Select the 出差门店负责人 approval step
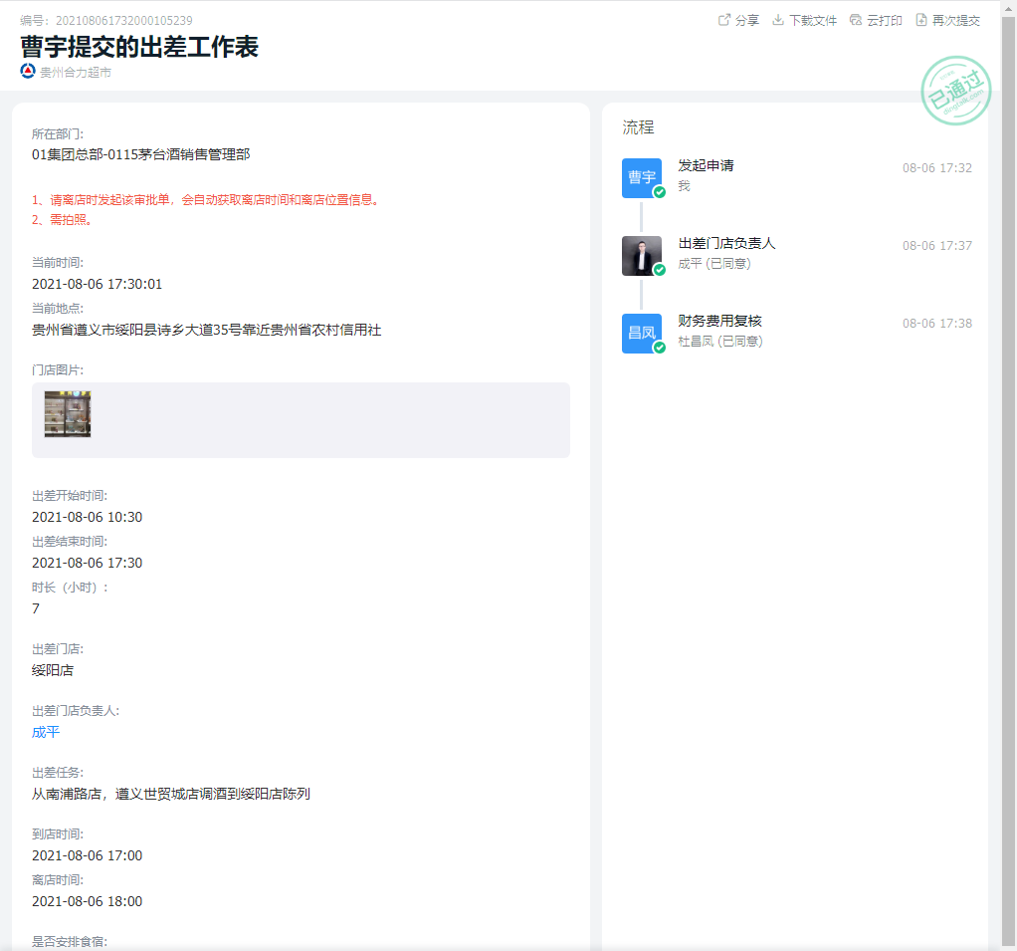This screenshot has width=1017, height=951. click(726, 243)
